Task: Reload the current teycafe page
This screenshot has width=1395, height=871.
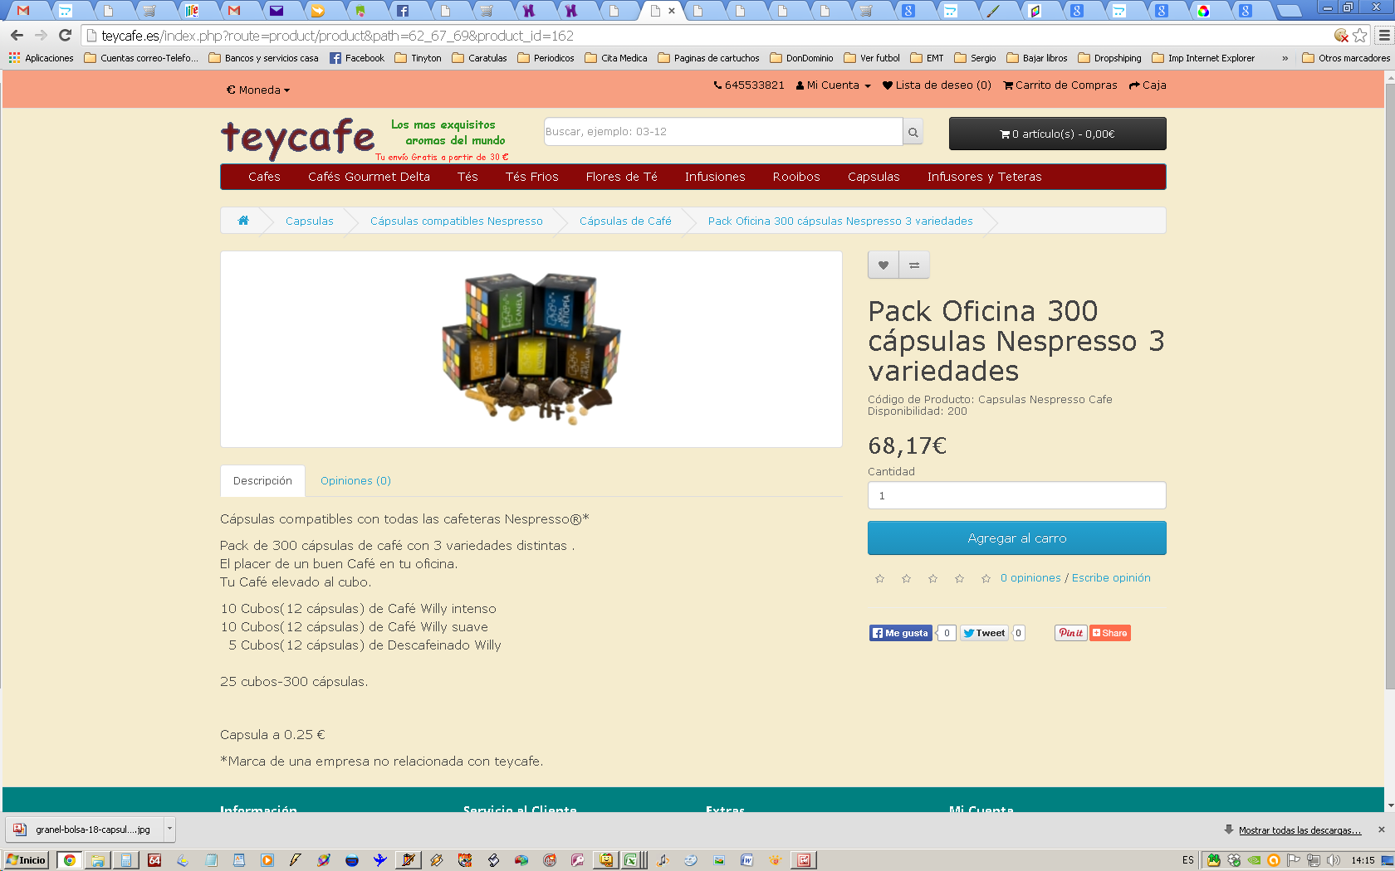Action: click(x=65, y=36)
